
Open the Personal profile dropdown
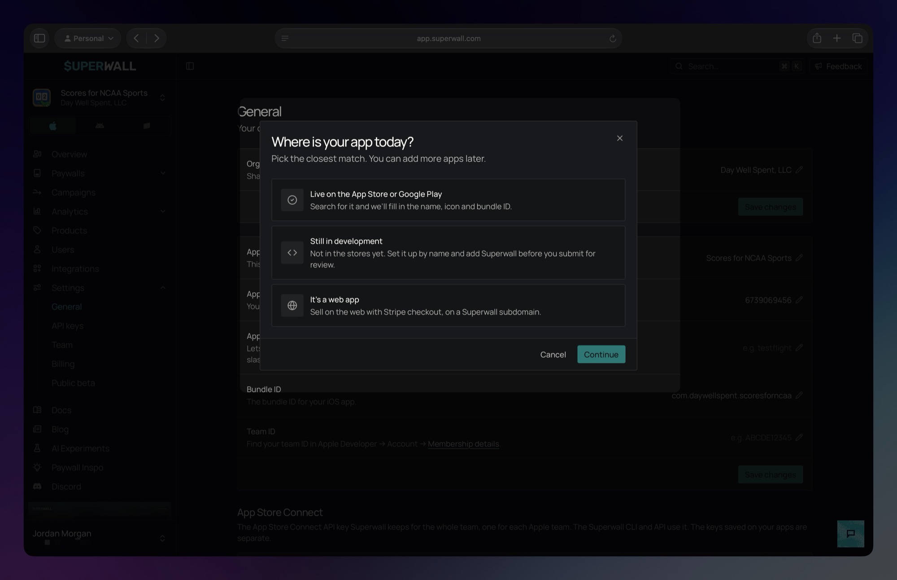88,38
